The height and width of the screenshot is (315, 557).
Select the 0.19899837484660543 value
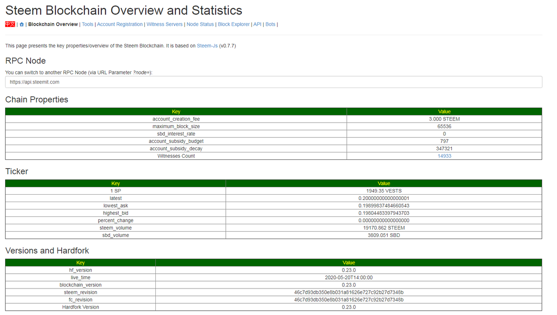pos(384,206)
